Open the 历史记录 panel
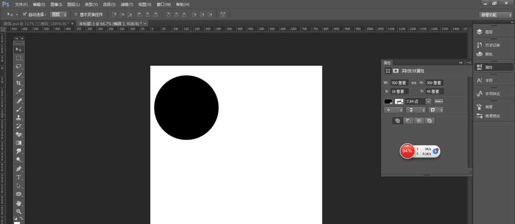Screen dimensions: 515x224 [493, 45]
